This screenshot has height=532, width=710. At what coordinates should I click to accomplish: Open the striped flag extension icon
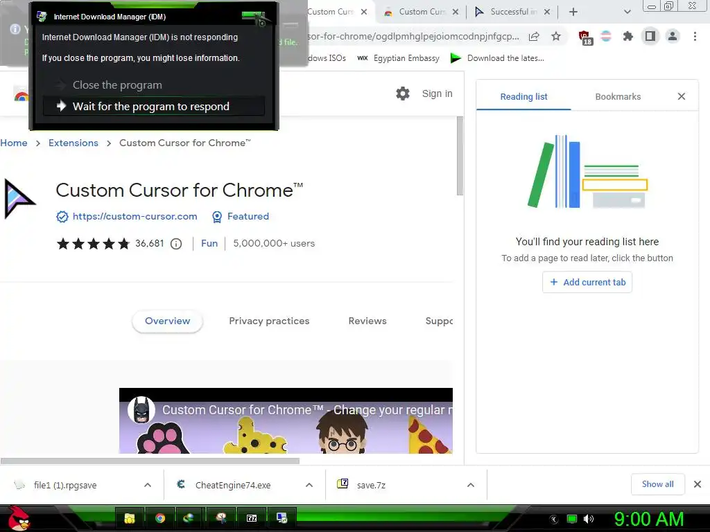606,36
